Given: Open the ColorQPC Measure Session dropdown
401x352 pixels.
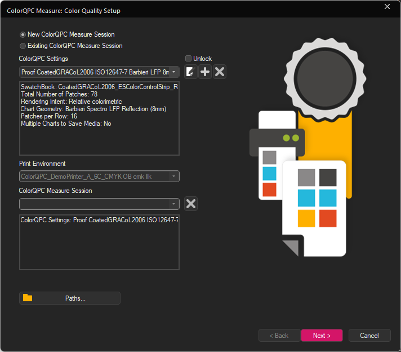Looking at the screenshot, I should point(99,204).
